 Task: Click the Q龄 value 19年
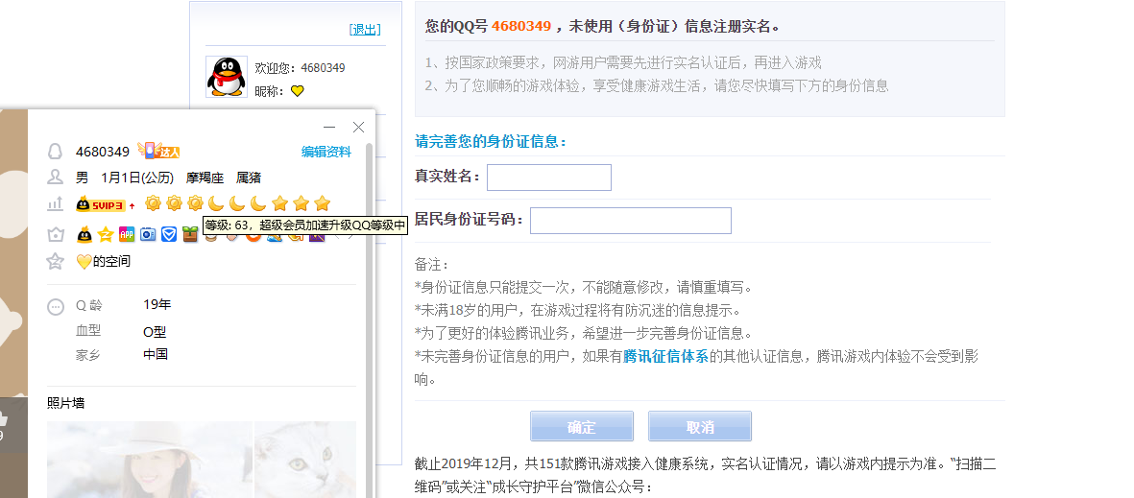point(157,304)
